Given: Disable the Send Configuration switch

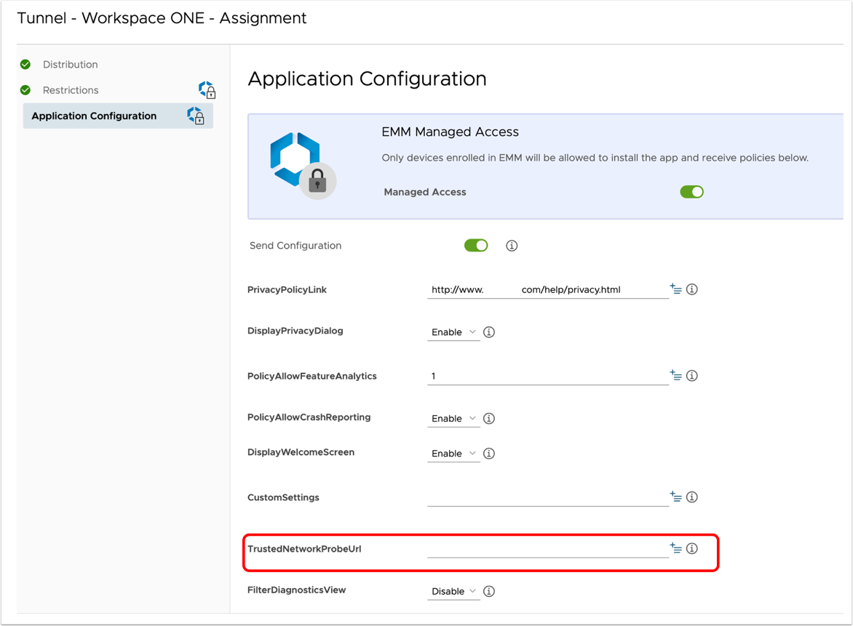Looking at the screenshot, I should point(476,246).
